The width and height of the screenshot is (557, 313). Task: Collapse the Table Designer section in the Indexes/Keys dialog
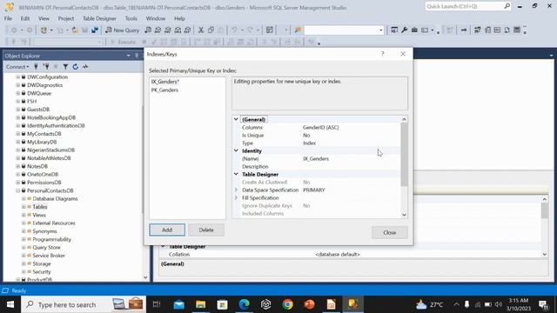click(x=236, y=174)
